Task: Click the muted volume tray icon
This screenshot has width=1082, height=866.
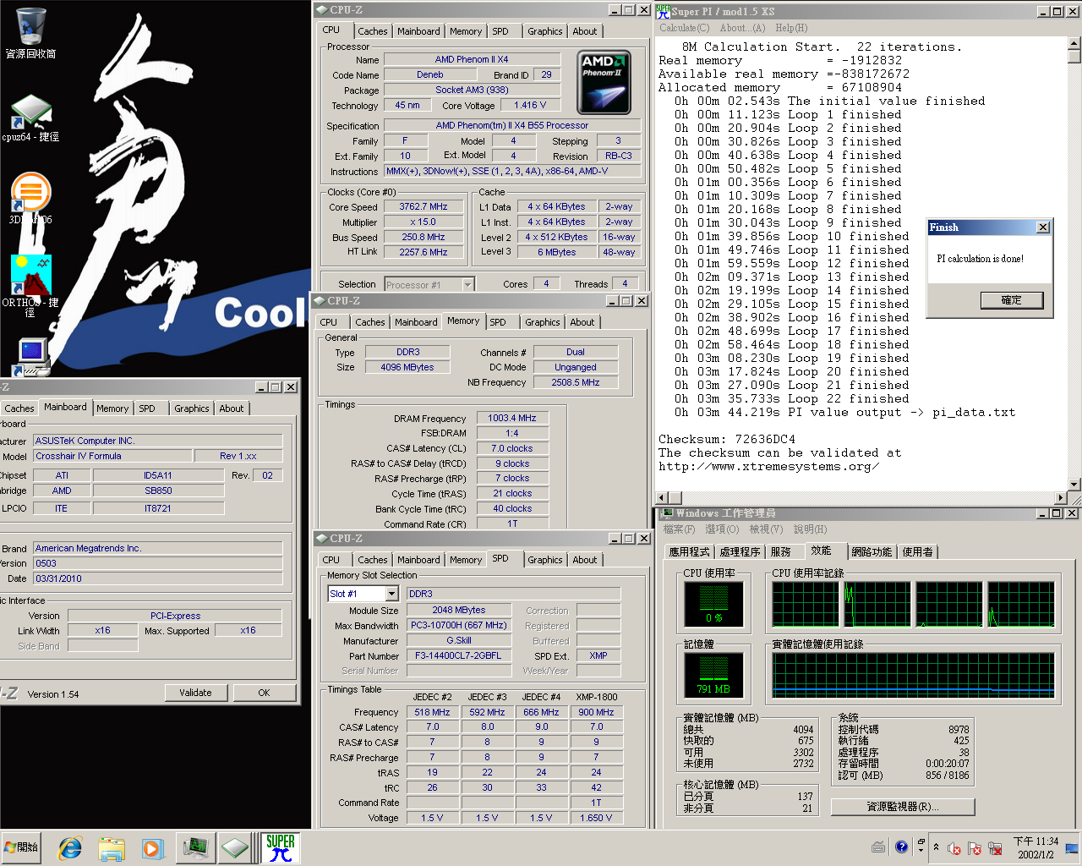Action: (x=954, y=848)
